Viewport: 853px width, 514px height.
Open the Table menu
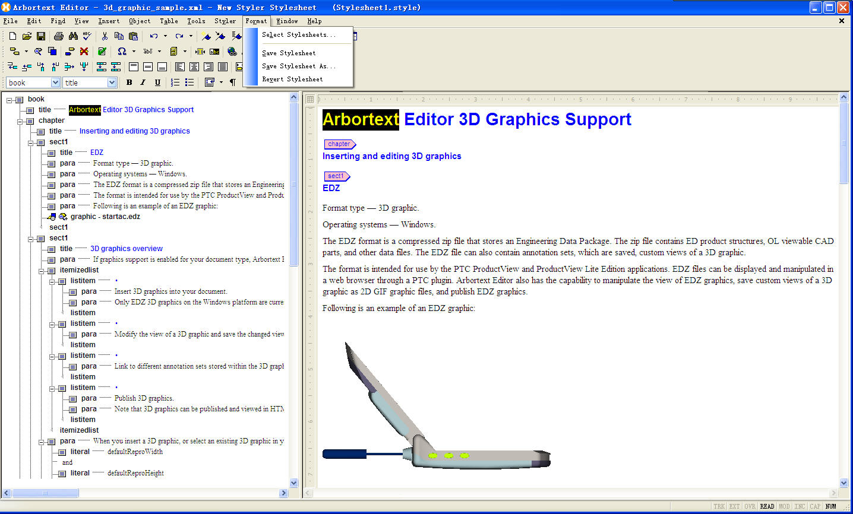(x=169, y=21)
